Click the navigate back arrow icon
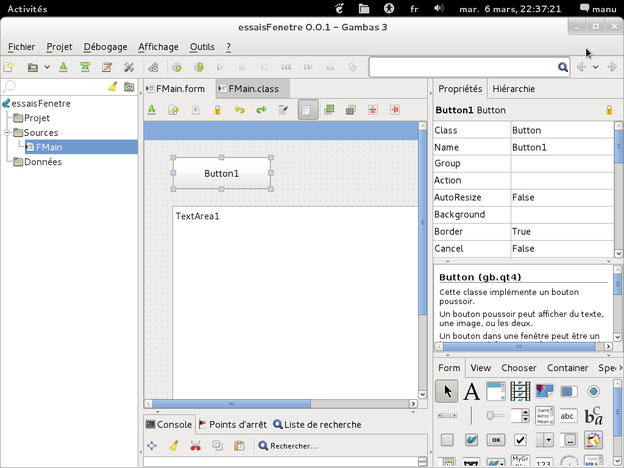Image resolution: width=624 pixels, height=468 pixels. (581, 67)
